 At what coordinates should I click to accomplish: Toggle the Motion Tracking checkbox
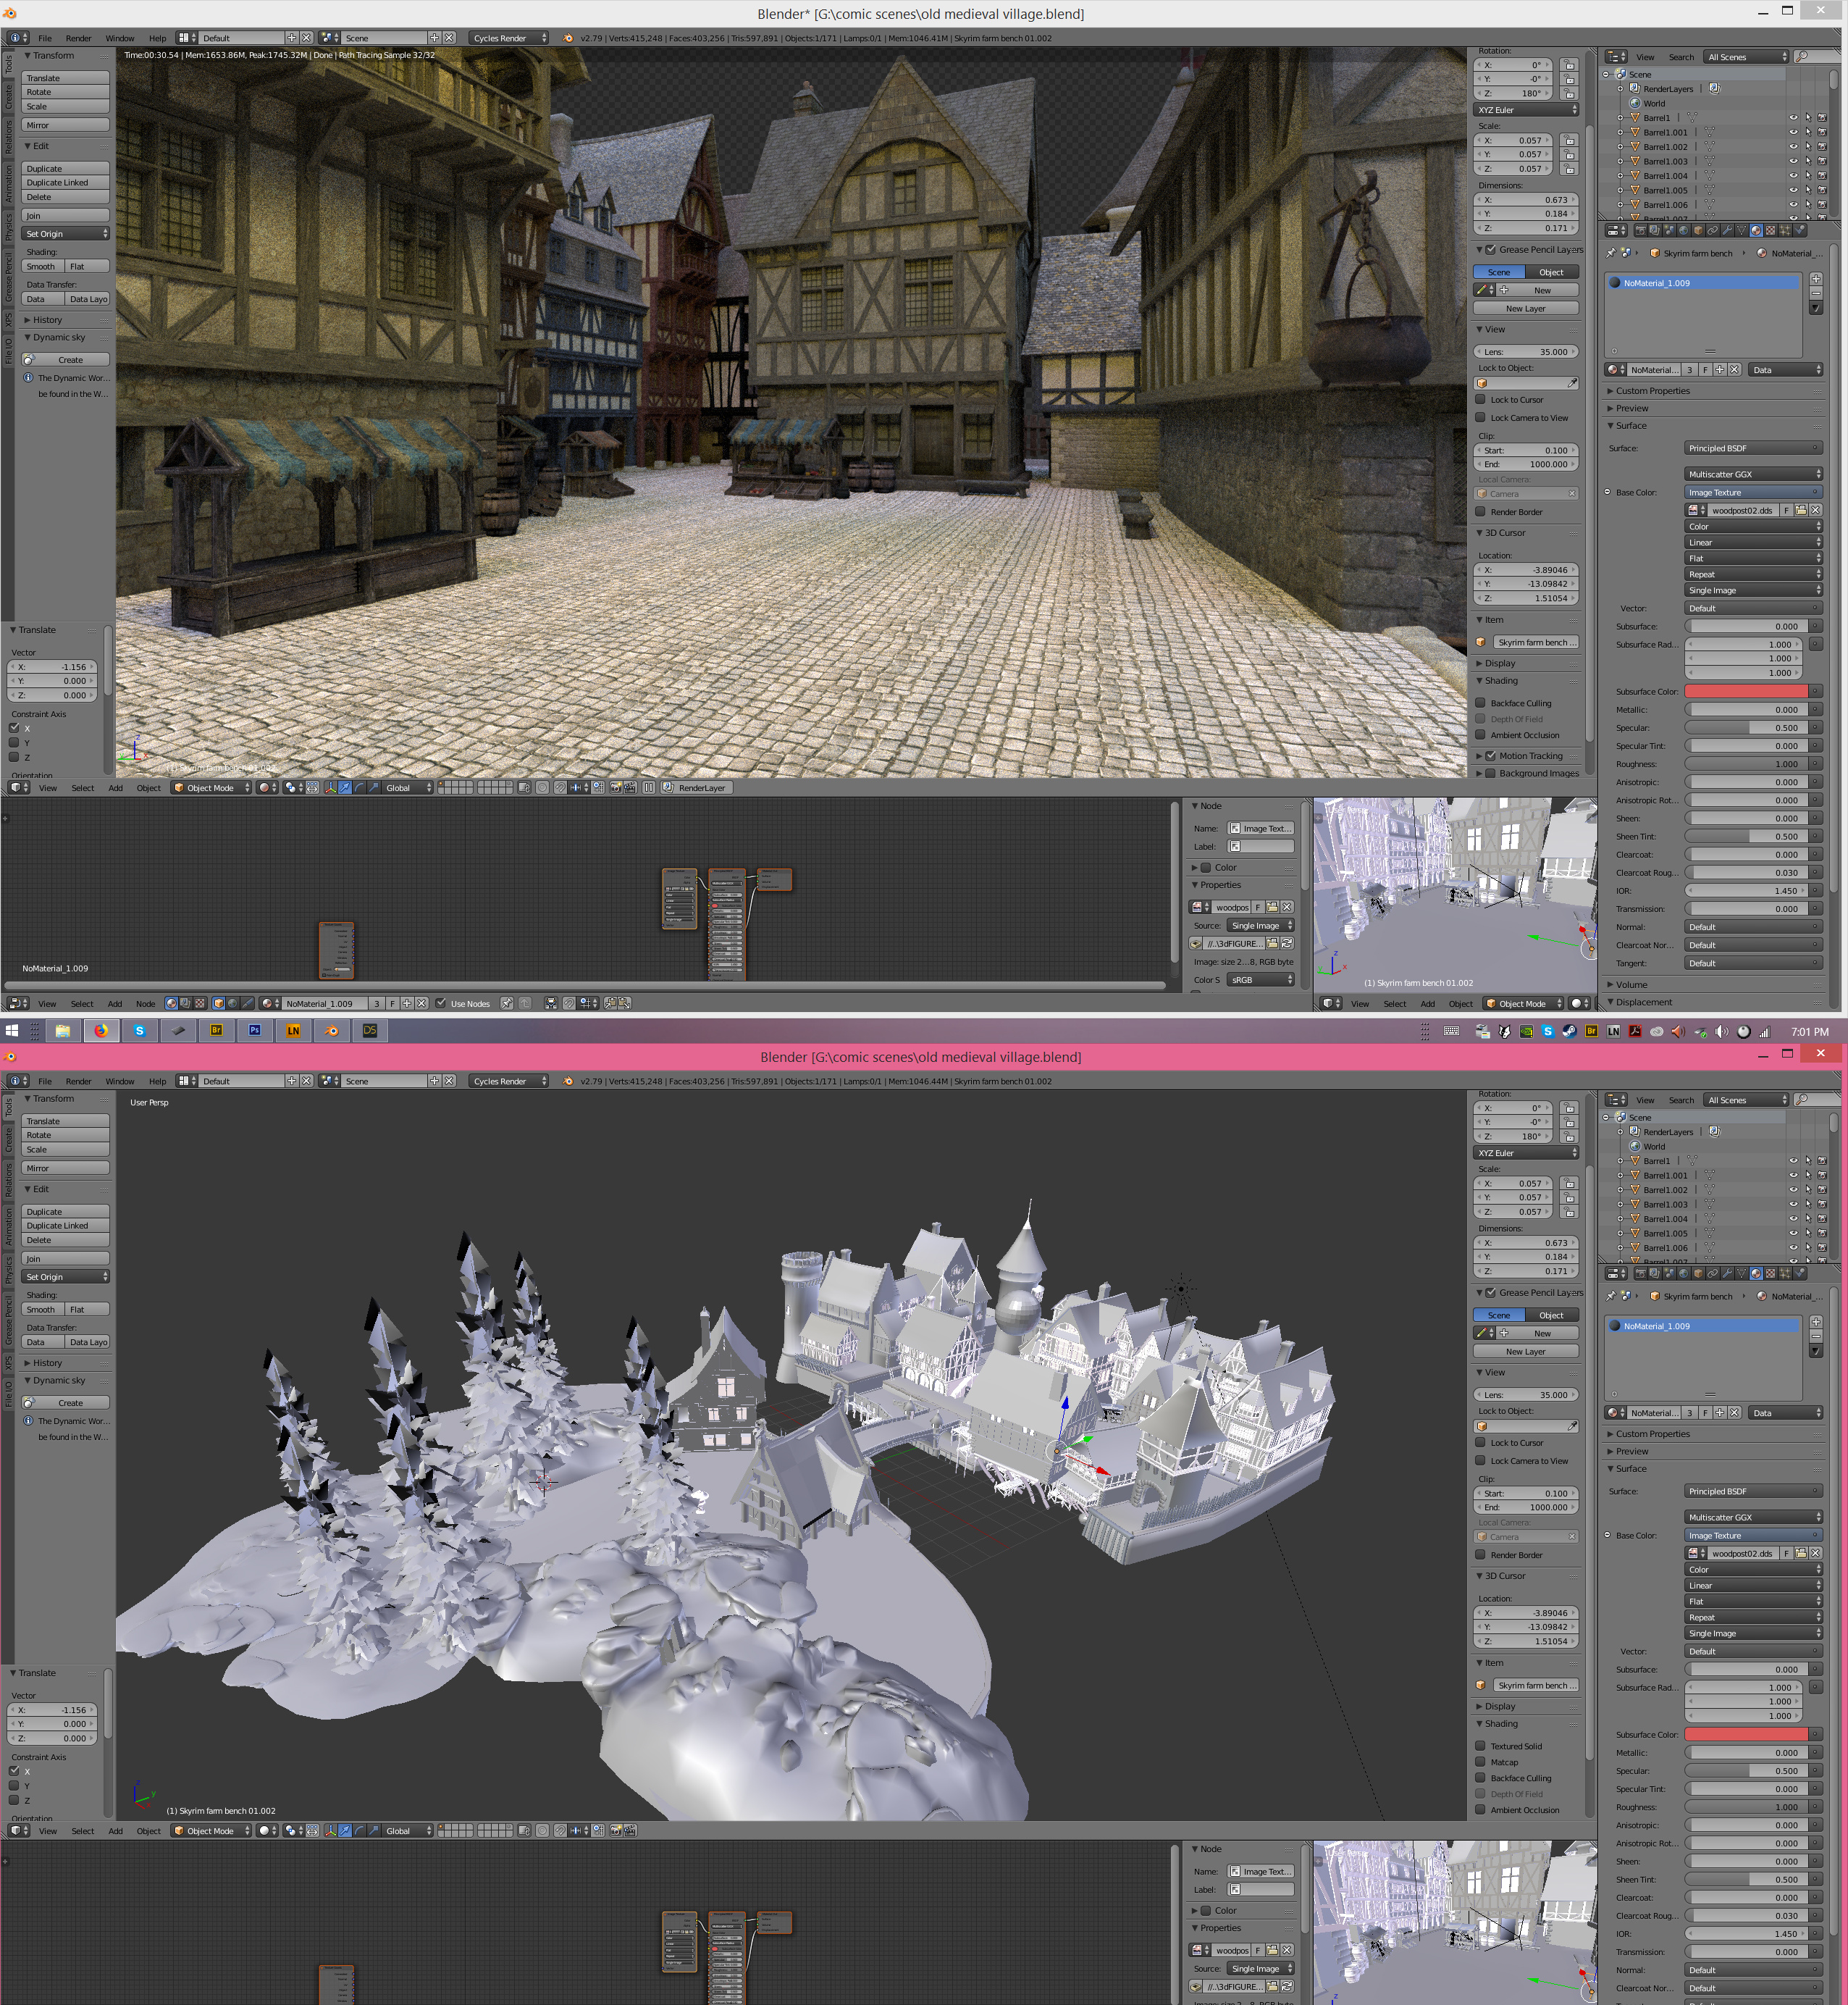1491,756
